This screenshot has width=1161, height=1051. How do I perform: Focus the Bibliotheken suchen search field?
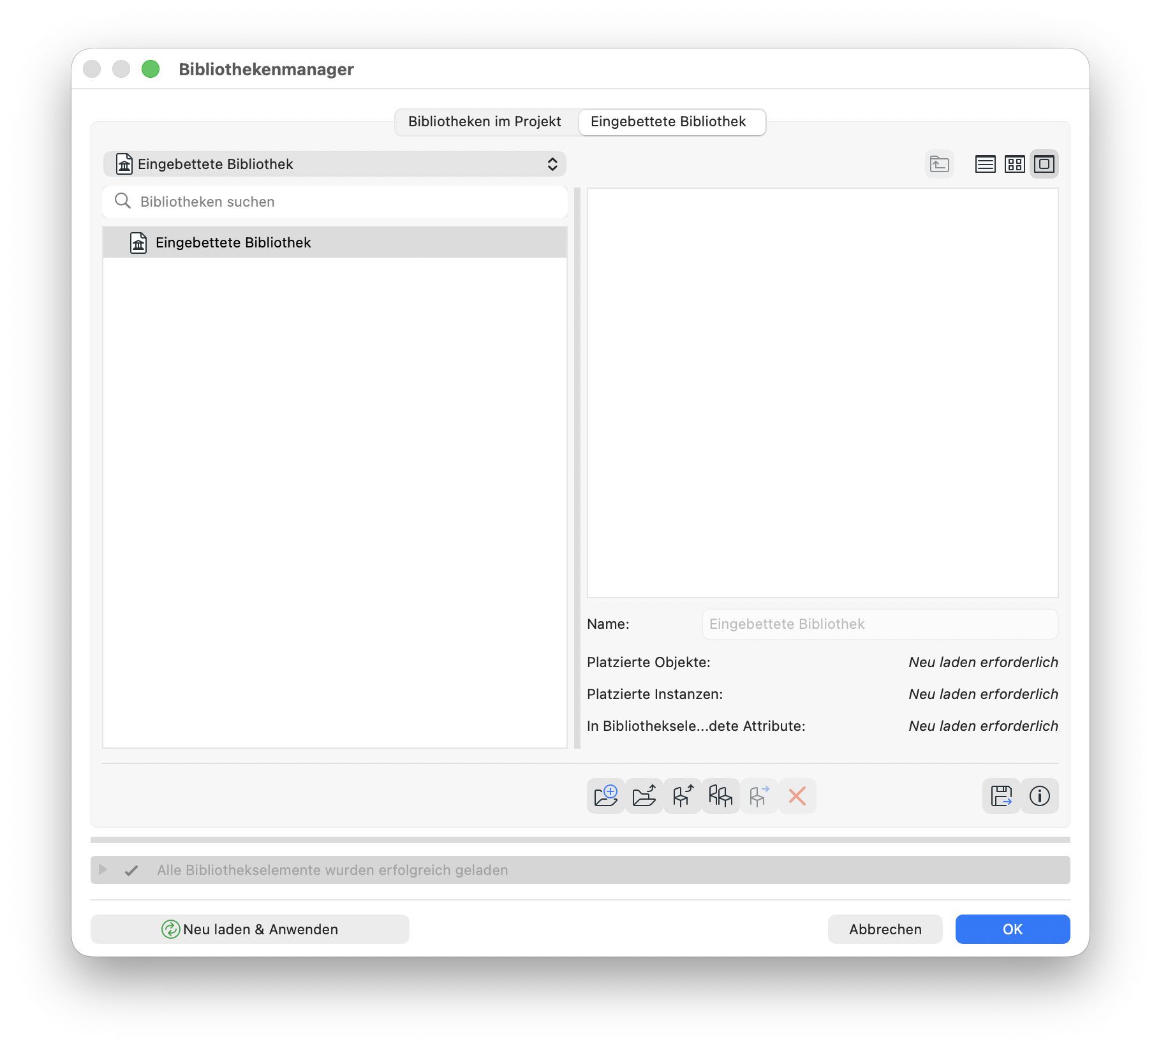point(335,202)
